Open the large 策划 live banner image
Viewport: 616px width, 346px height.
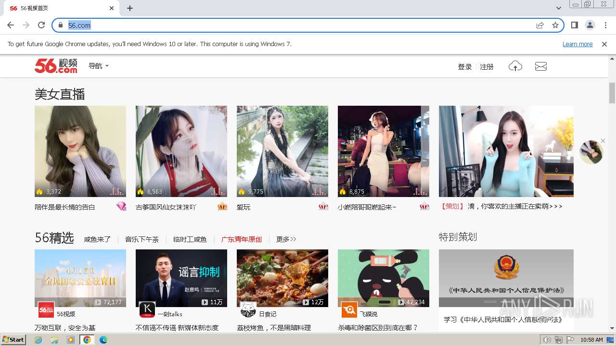506,151
